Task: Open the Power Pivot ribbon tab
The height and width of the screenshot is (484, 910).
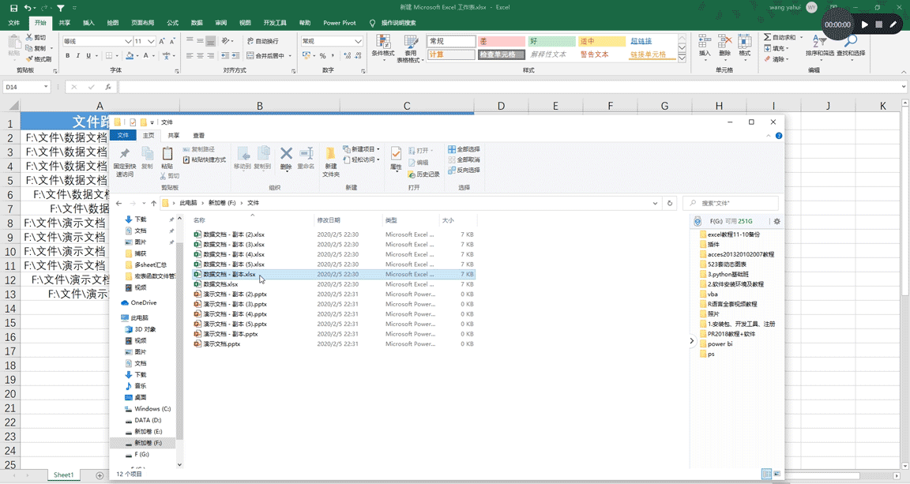Action: click(340, 23)
